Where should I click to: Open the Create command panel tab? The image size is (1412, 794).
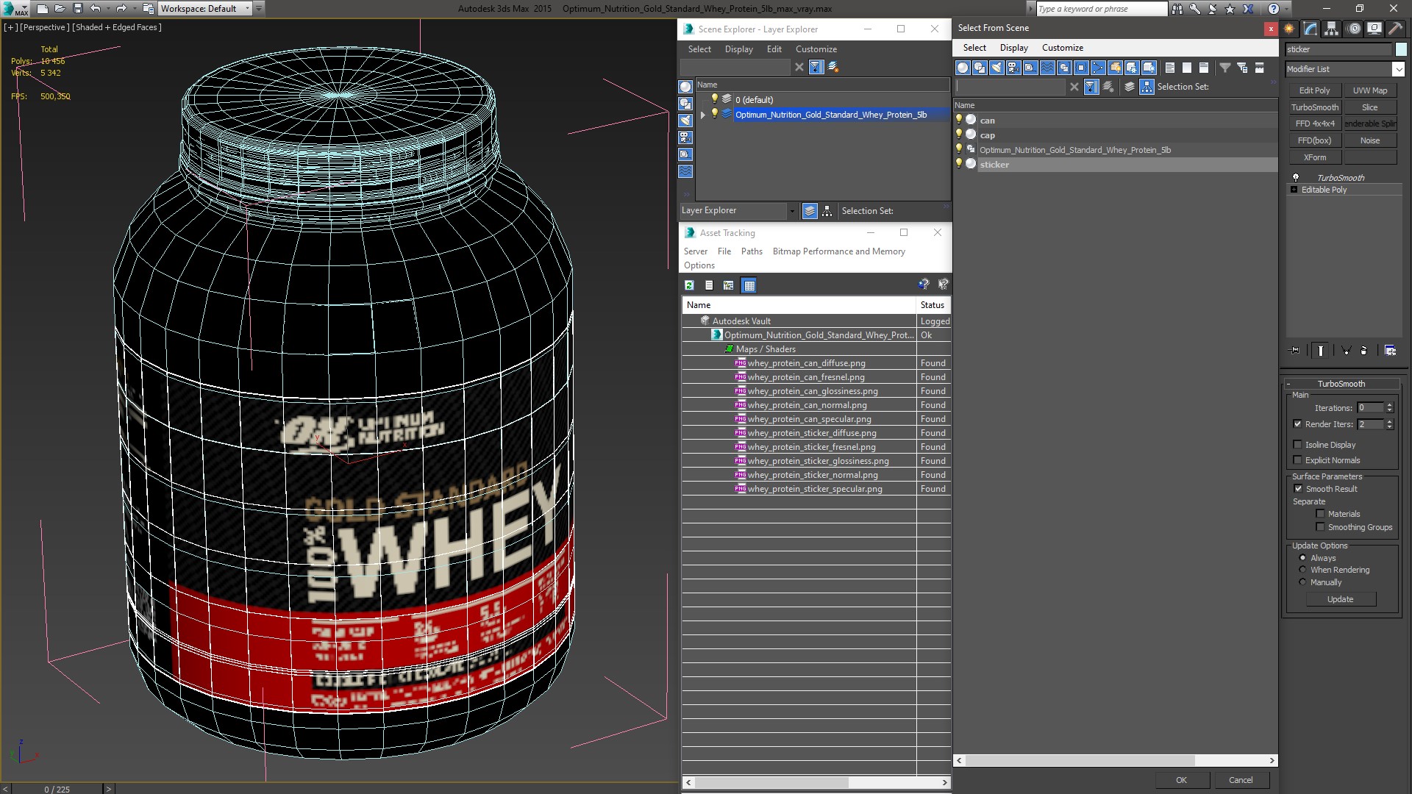[x=1289, y=29]
